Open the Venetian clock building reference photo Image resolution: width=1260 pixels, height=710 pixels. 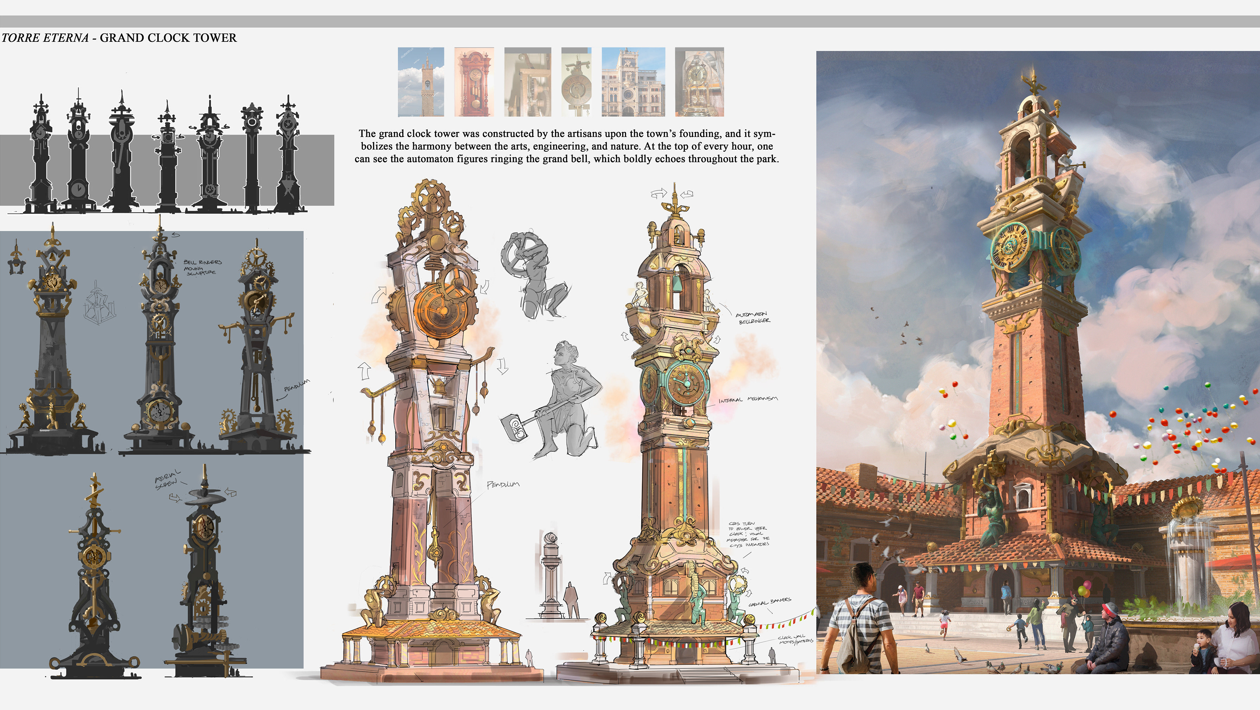click(x=633, y=82)
